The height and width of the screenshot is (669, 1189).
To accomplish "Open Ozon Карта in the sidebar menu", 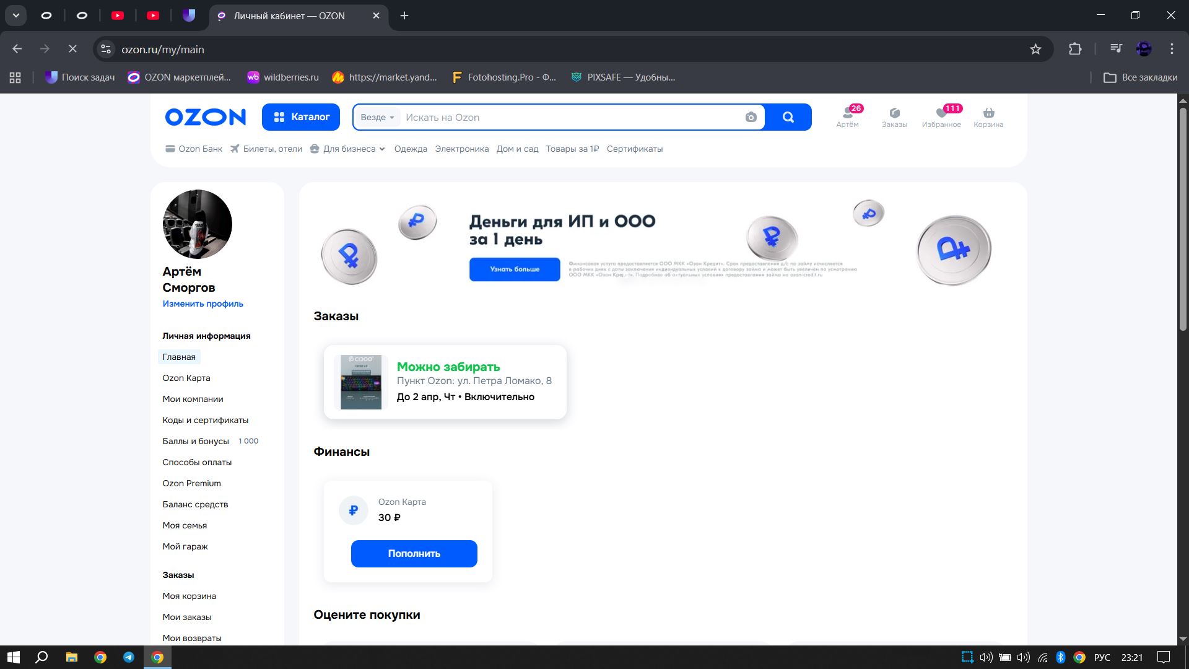I will (x=186, y=378).
